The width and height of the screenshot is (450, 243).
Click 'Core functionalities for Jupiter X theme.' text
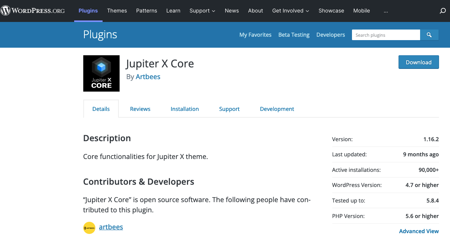point(145,157)
